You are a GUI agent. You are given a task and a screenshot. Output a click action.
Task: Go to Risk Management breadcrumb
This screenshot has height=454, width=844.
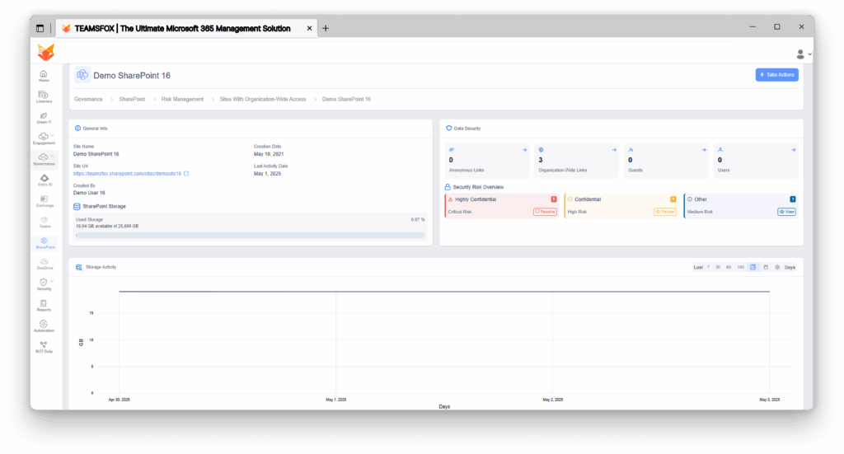point(182,100)
